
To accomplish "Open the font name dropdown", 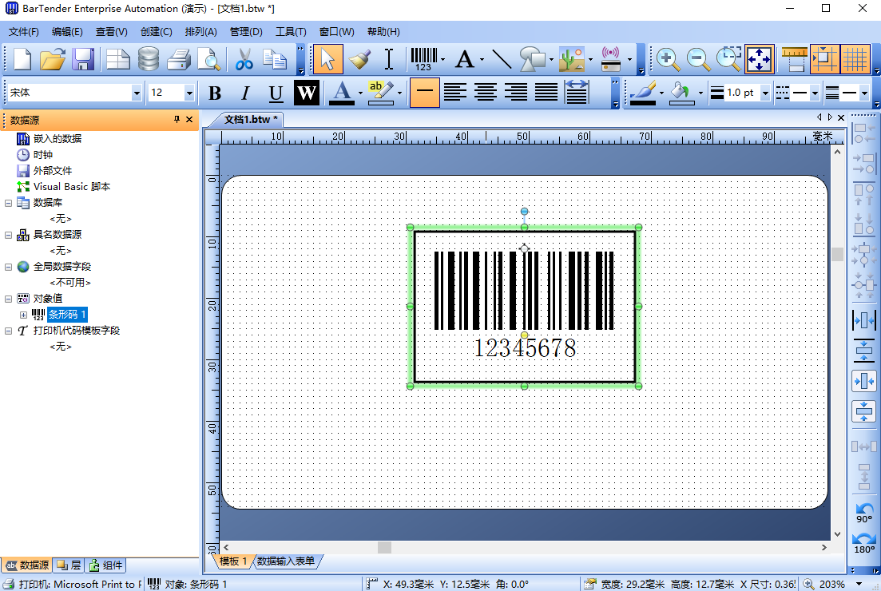I will point(136,93).
